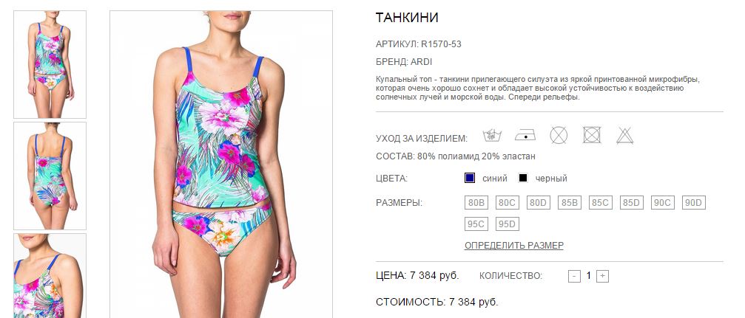This screenshot has width=745, height=318.
Task: Select the черный black color swatch
Action: [522, 179]
